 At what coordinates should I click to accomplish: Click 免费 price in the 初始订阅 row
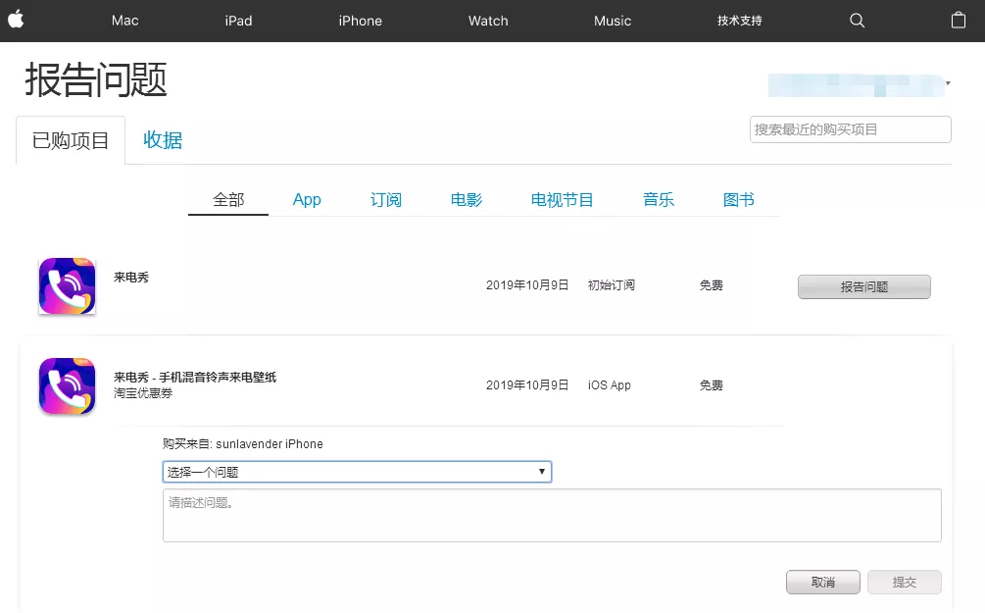click(x=712, y=284)
